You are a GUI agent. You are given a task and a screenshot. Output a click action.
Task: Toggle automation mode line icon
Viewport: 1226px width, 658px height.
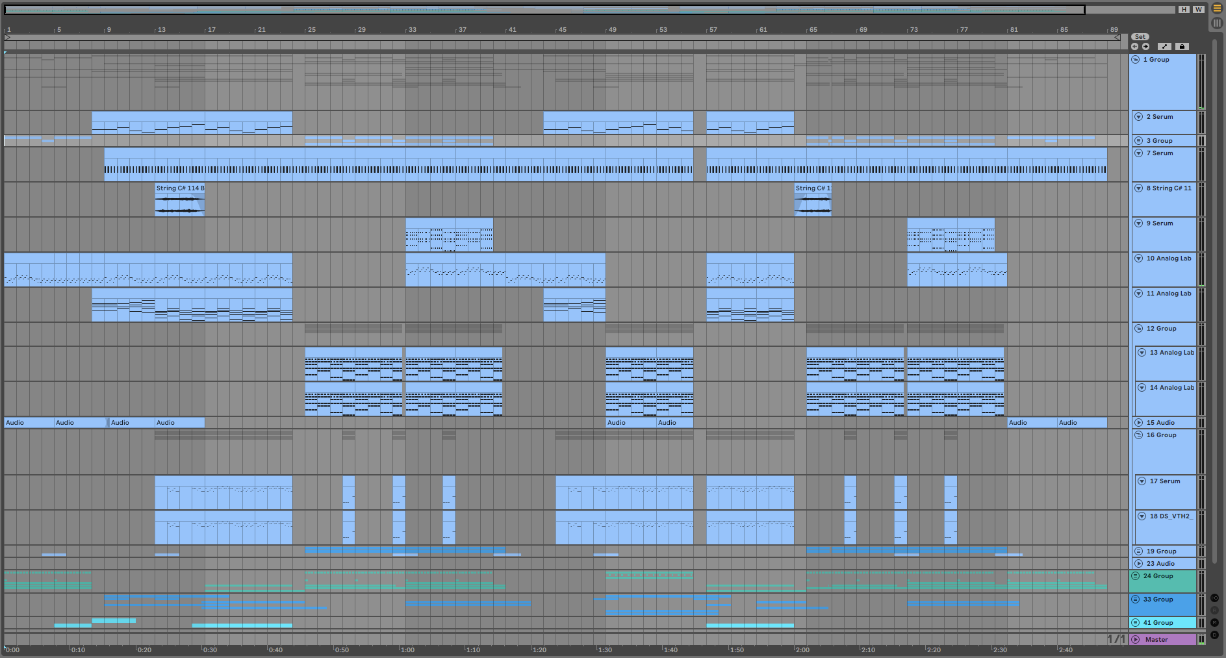click(x=1164, y=47)
